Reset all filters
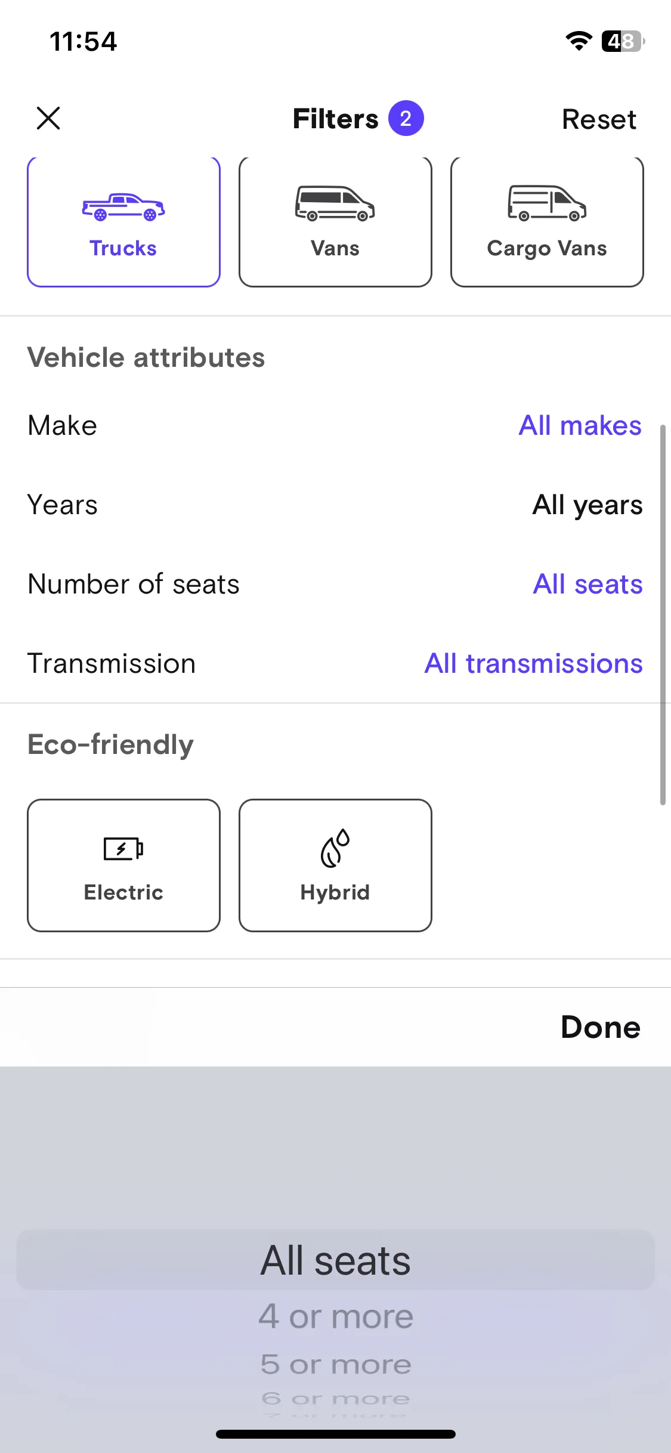 599,119
